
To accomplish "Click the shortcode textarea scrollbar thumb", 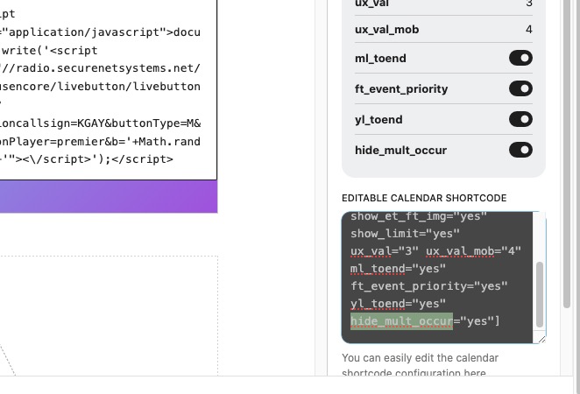I will [x=540, y=294].
